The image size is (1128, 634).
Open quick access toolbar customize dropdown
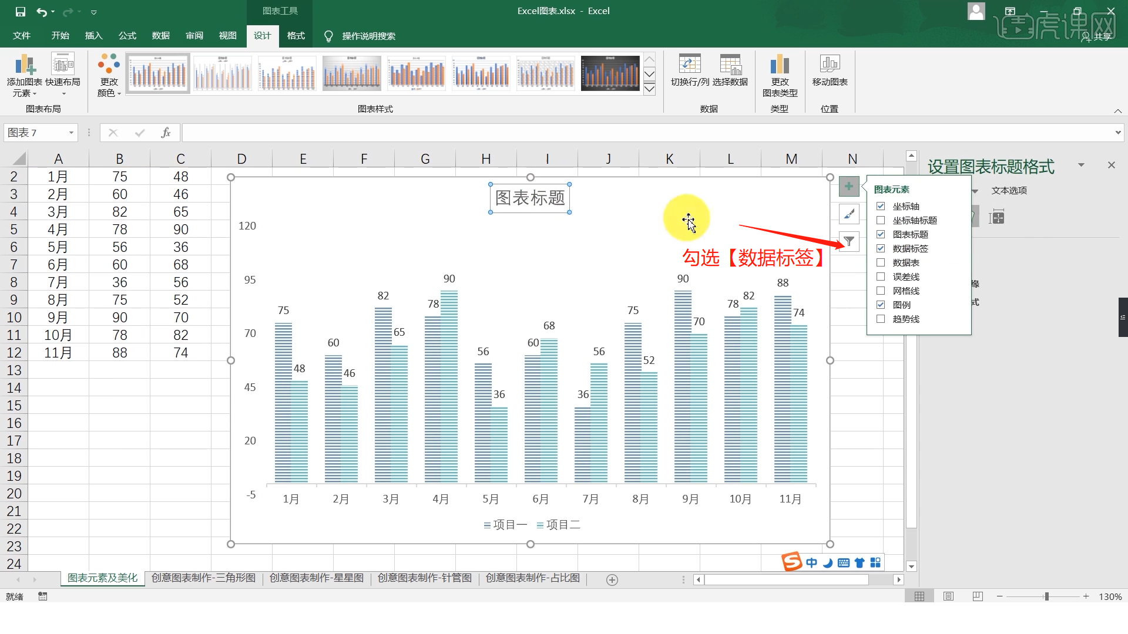[x=93, y=12]
